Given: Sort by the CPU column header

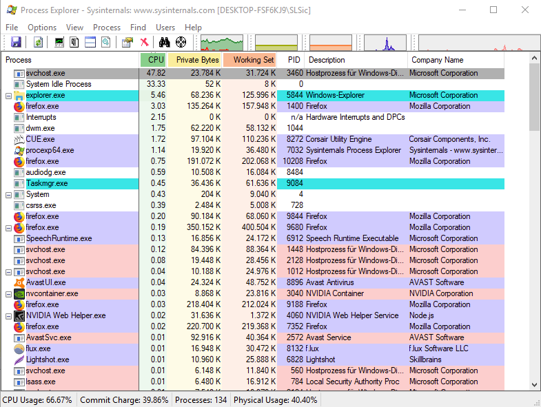Looking at the screenshot, I should click(x=153, y=60).
